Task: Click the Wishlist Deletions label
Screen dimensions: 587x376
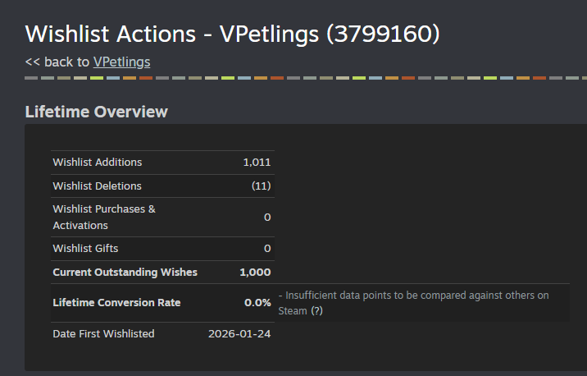Action: [x=97, y=186]
